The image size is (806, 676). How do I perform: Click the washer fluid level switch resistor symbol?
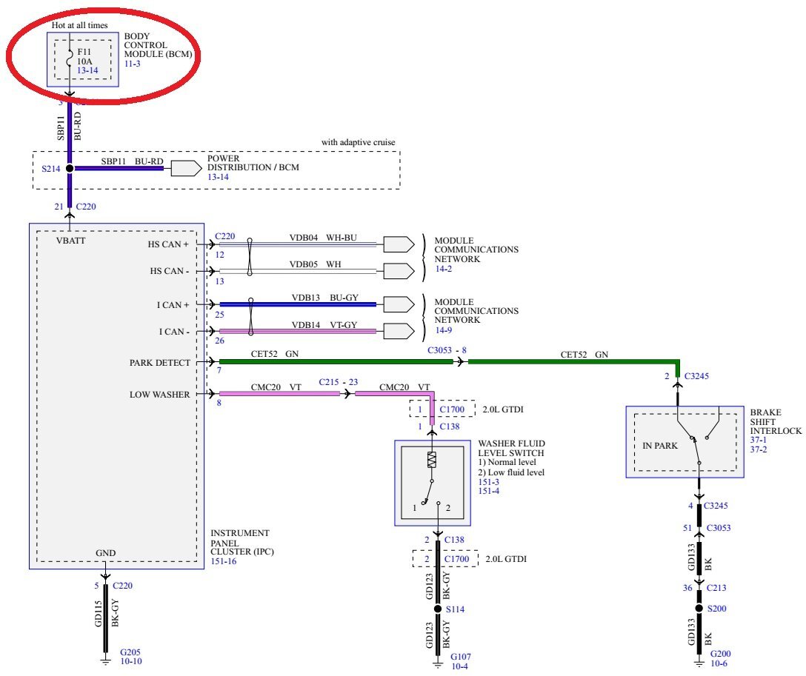click(x=432, y=459)
